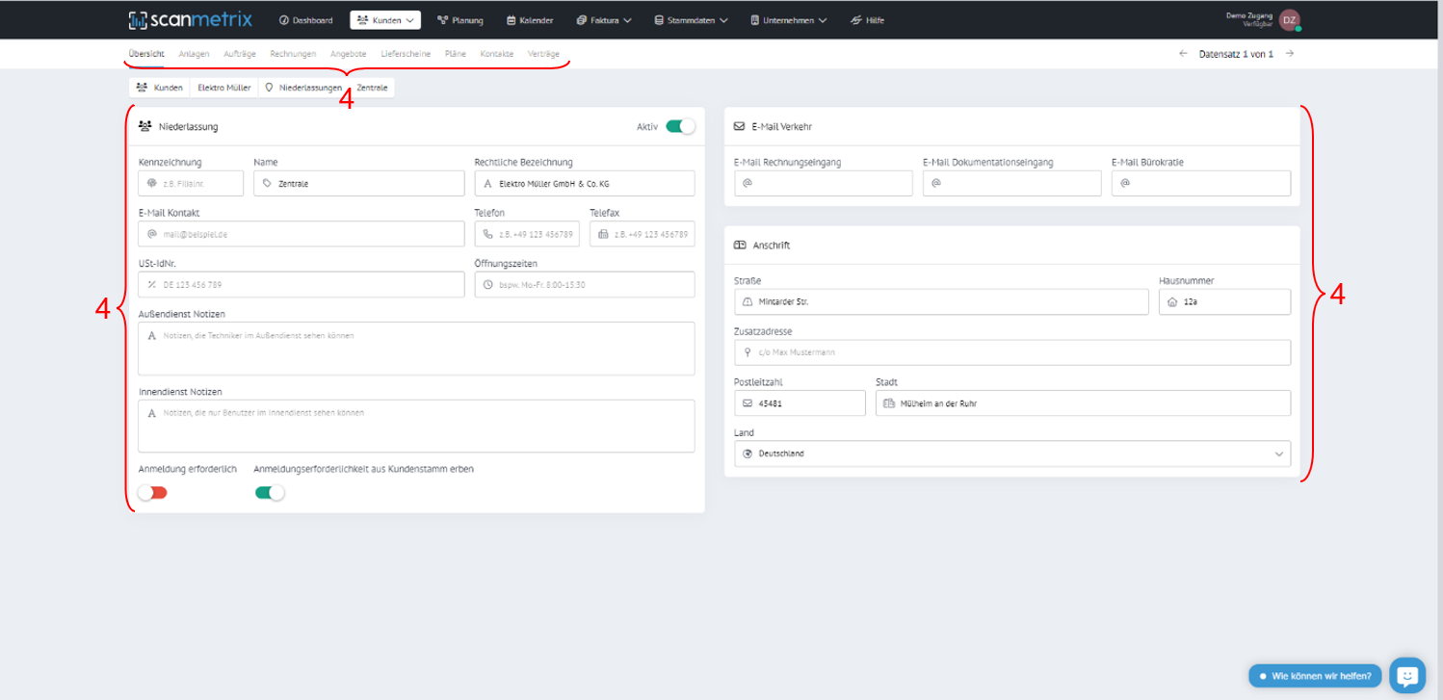Click the tag icon in Name field

[x=267, y=183]
